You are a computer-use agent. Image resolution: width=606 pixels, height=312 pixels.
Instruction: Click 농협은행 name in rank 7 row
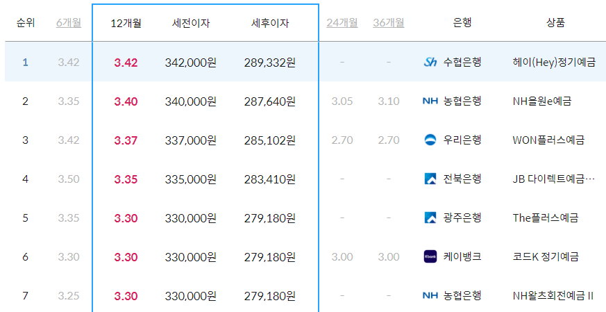[x=462, y=296]
